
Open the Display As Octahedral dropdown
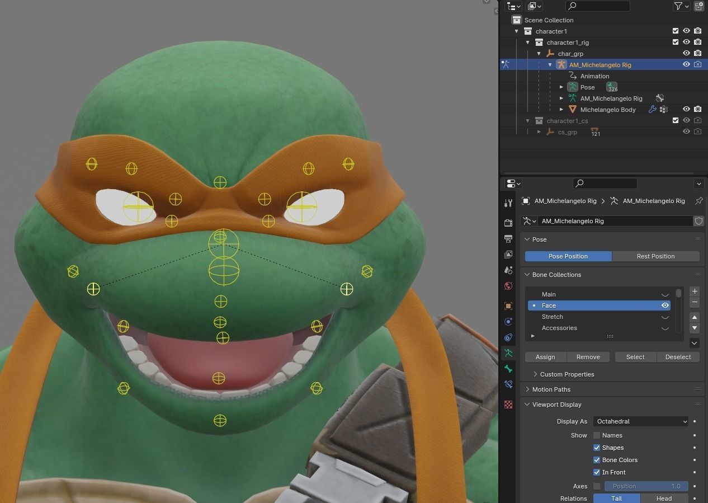coord(641,421)
